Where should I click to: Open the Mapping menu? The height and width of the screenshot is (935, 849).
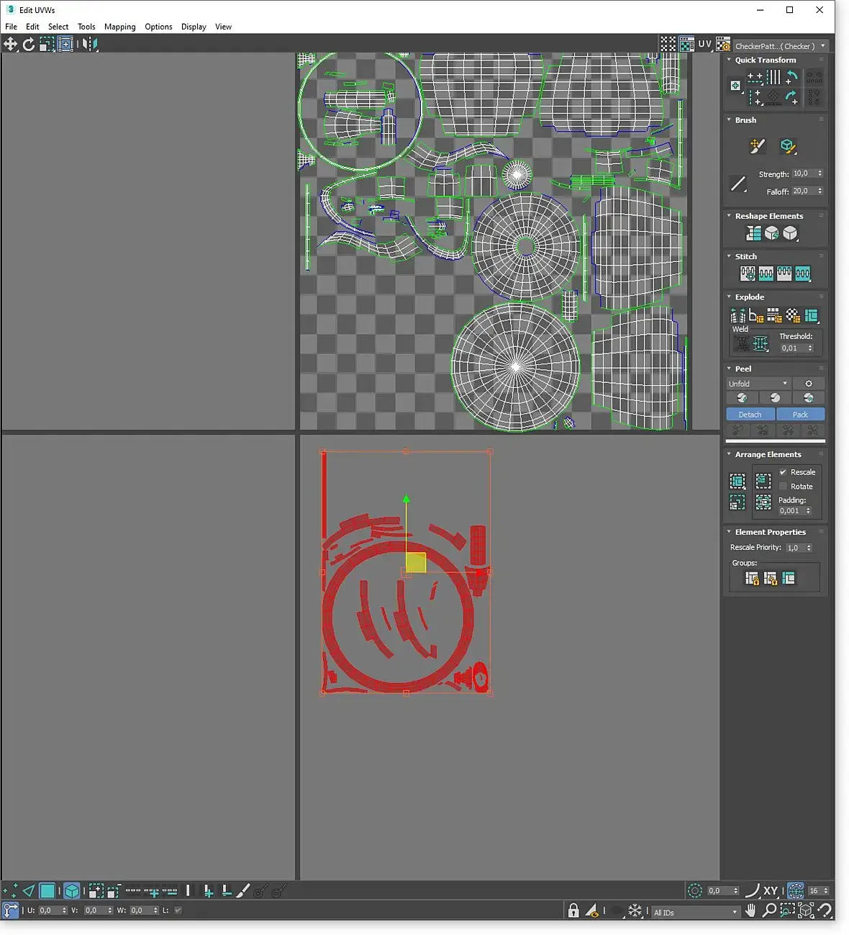(x=119, y=27)
